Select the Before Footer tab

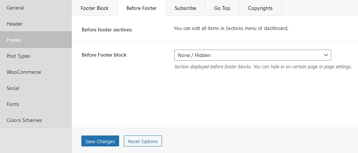(x=141, y=8)
